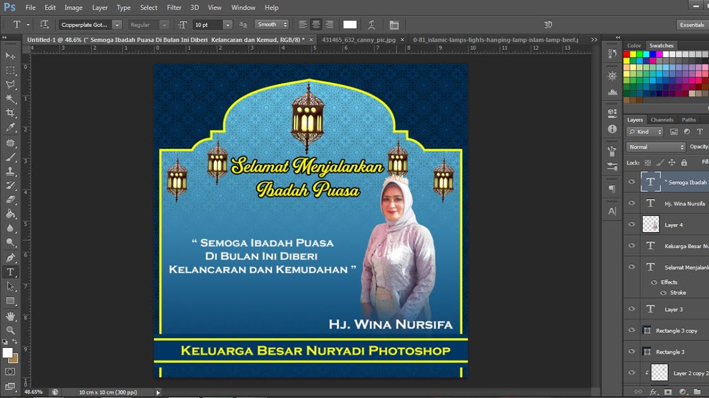Select the History Brush tool
This screenshot has height=398, width=709.
click(10, 186)
